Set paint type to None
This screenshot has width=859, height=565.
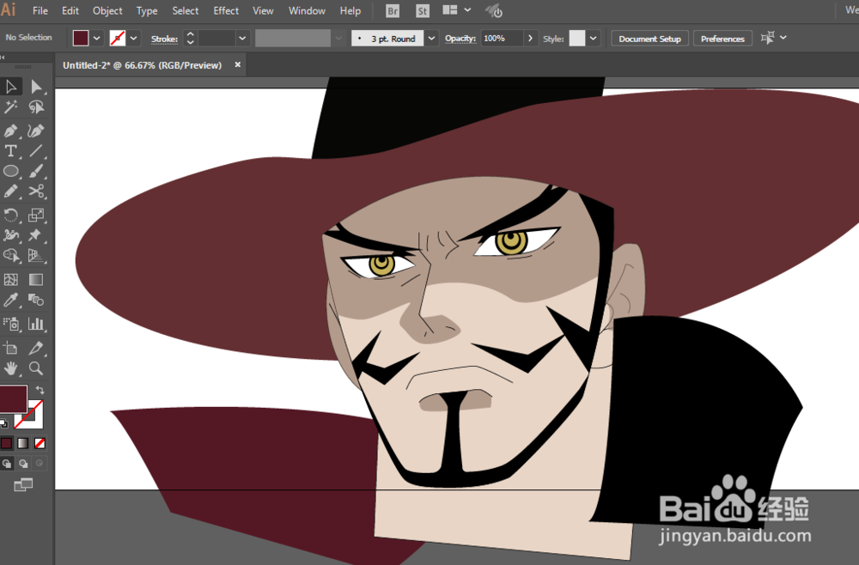40,443
